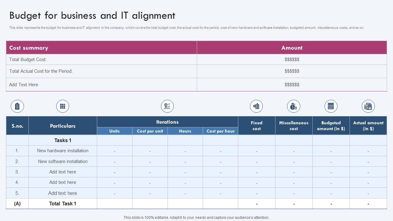Screen dimensions: 393x221
Task: Select serial number '4.' cell
Action: click(17, 182)
